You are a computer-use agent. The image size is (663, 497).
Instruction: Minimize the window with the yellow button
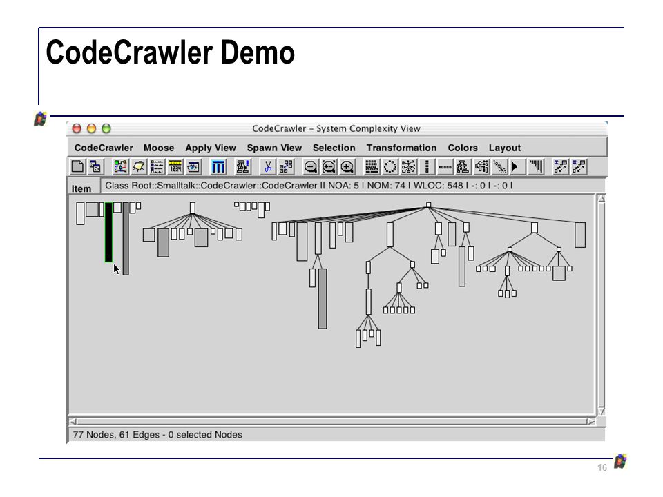click(x=91, y=128)
